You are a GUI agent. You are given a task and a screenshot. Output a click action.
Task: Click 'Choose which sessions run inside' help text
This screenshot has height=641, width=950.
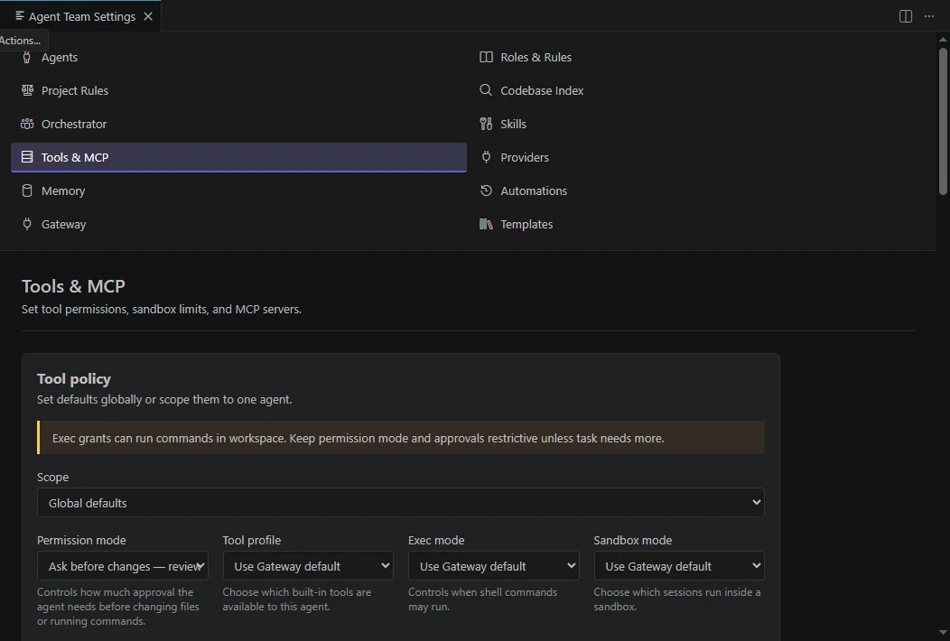[x=676, y=599]
